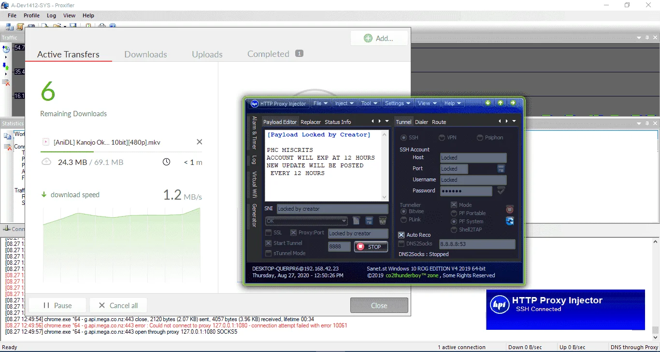Click the help icon in Proxifier toolbar

coord(113,26)
